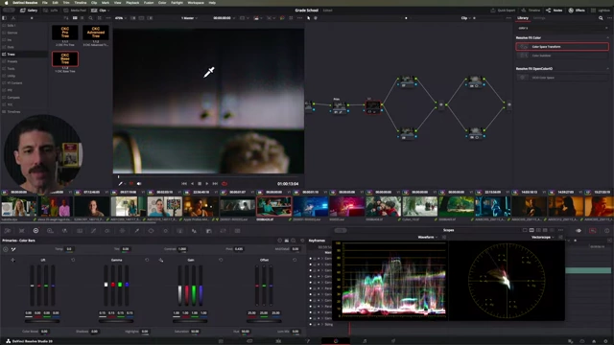Reset the Gamma bars
The image size is (614, 345).
(x=147, y=260)
